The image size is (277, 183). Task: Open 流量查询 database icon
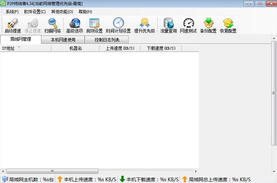[168, 23]
